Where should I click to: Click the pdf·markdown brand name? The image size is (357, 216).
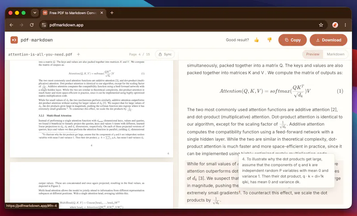coord(37,40)
